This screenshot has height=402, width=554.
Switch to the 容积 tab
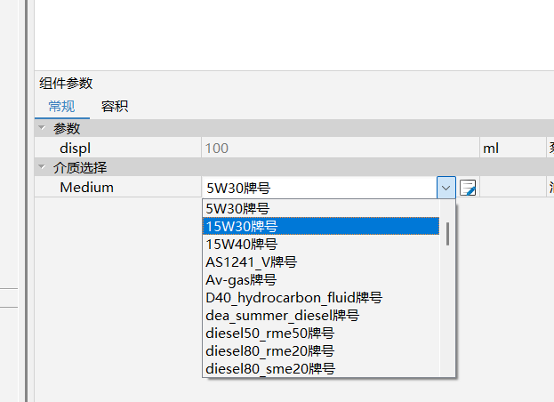click(x=115, y=107)
